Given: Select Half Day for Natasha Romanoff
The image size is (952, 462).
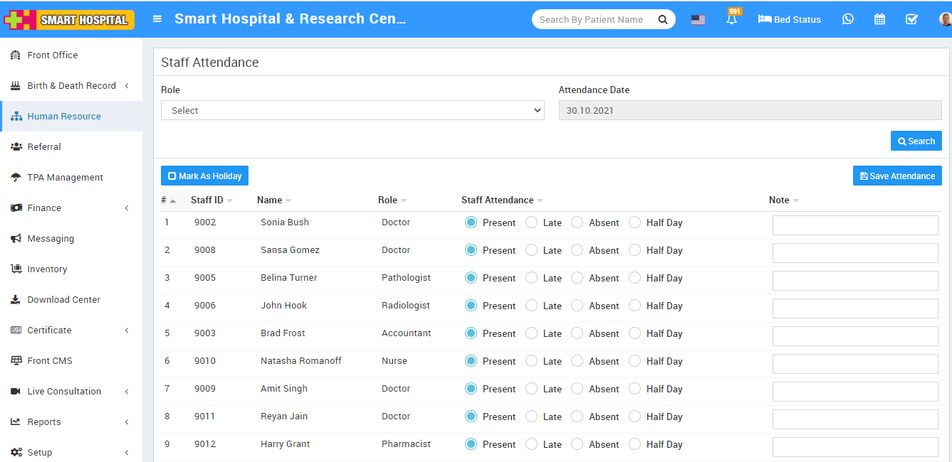Looking at the screenshot, I should [634, 361].
